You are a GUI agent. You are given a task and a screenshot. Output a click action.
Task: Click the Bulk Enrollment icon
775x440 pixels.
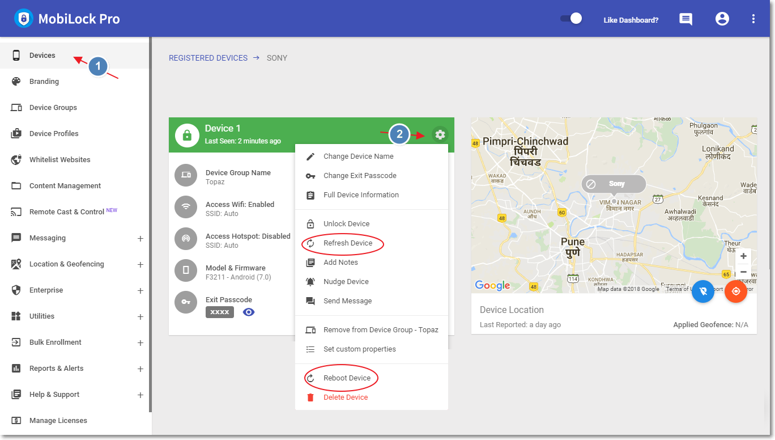coord(16,342)
